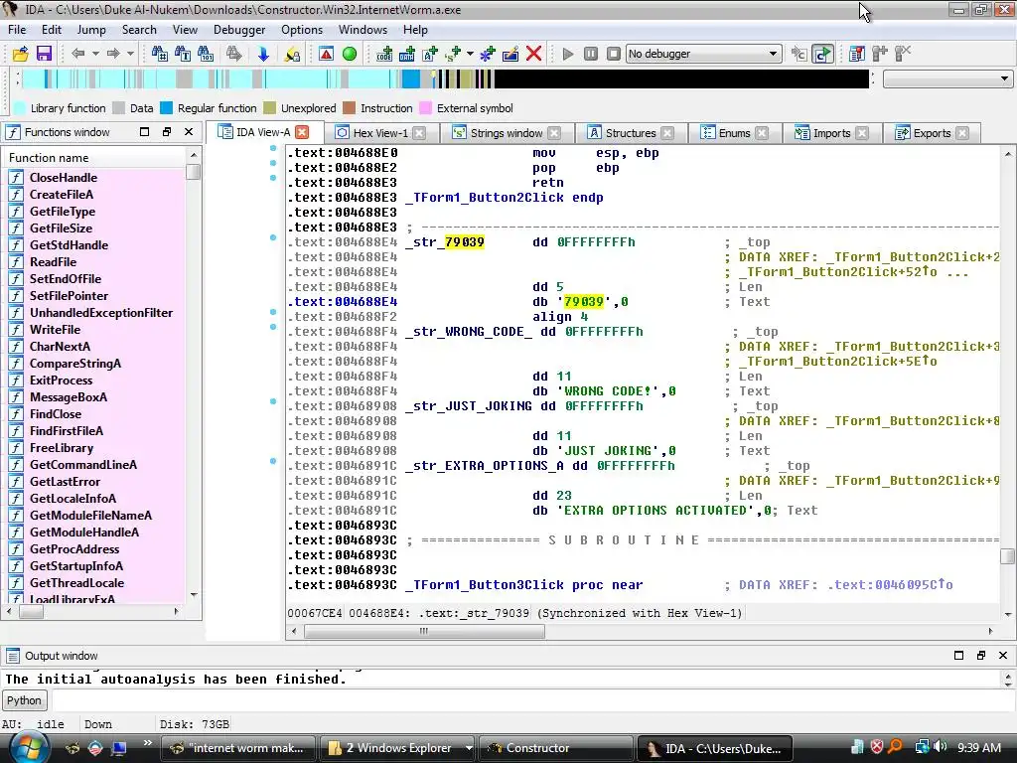
Task: Click the Regular function blue legend swatch
Action: point(167,108)
